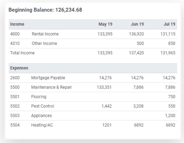Select account code 4000

(x=15, y=34)
